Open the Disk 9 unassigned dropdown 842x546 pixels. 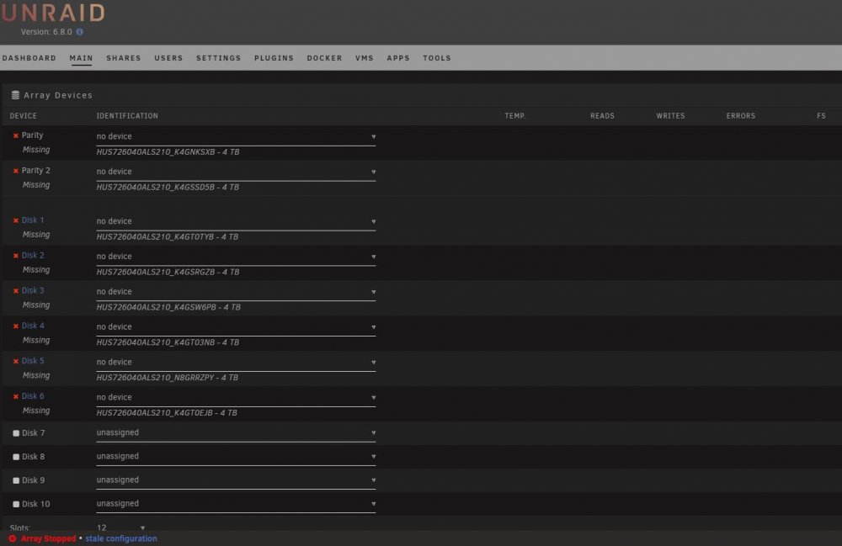coord(236,480)
